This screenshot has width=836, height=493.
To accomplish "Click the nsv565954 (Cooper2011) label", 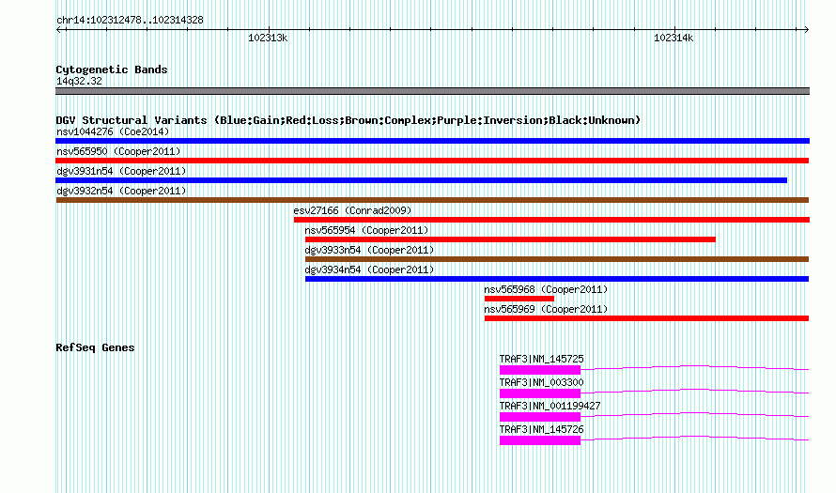I will pos(366,230).
